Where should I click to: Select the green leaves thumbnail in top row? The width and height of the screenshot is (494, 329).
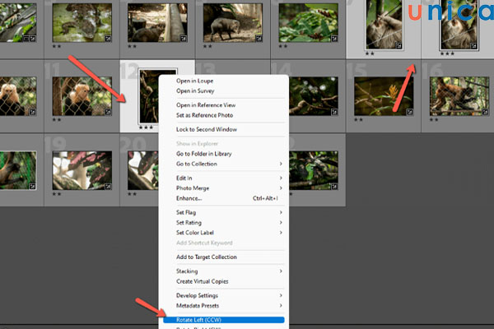[x=309, y=23]
